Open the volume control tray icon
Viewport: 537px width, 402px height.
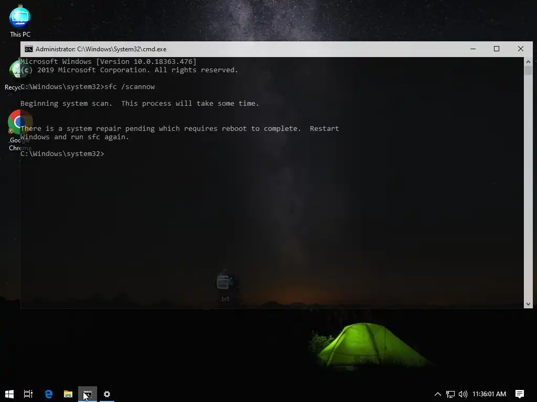463,394
